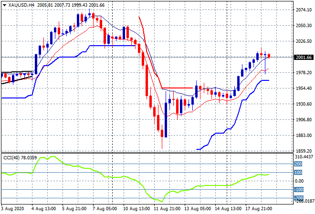Click the red horizontal resistance line near 1954
315x214 pixels.
(x=178, y=88)
